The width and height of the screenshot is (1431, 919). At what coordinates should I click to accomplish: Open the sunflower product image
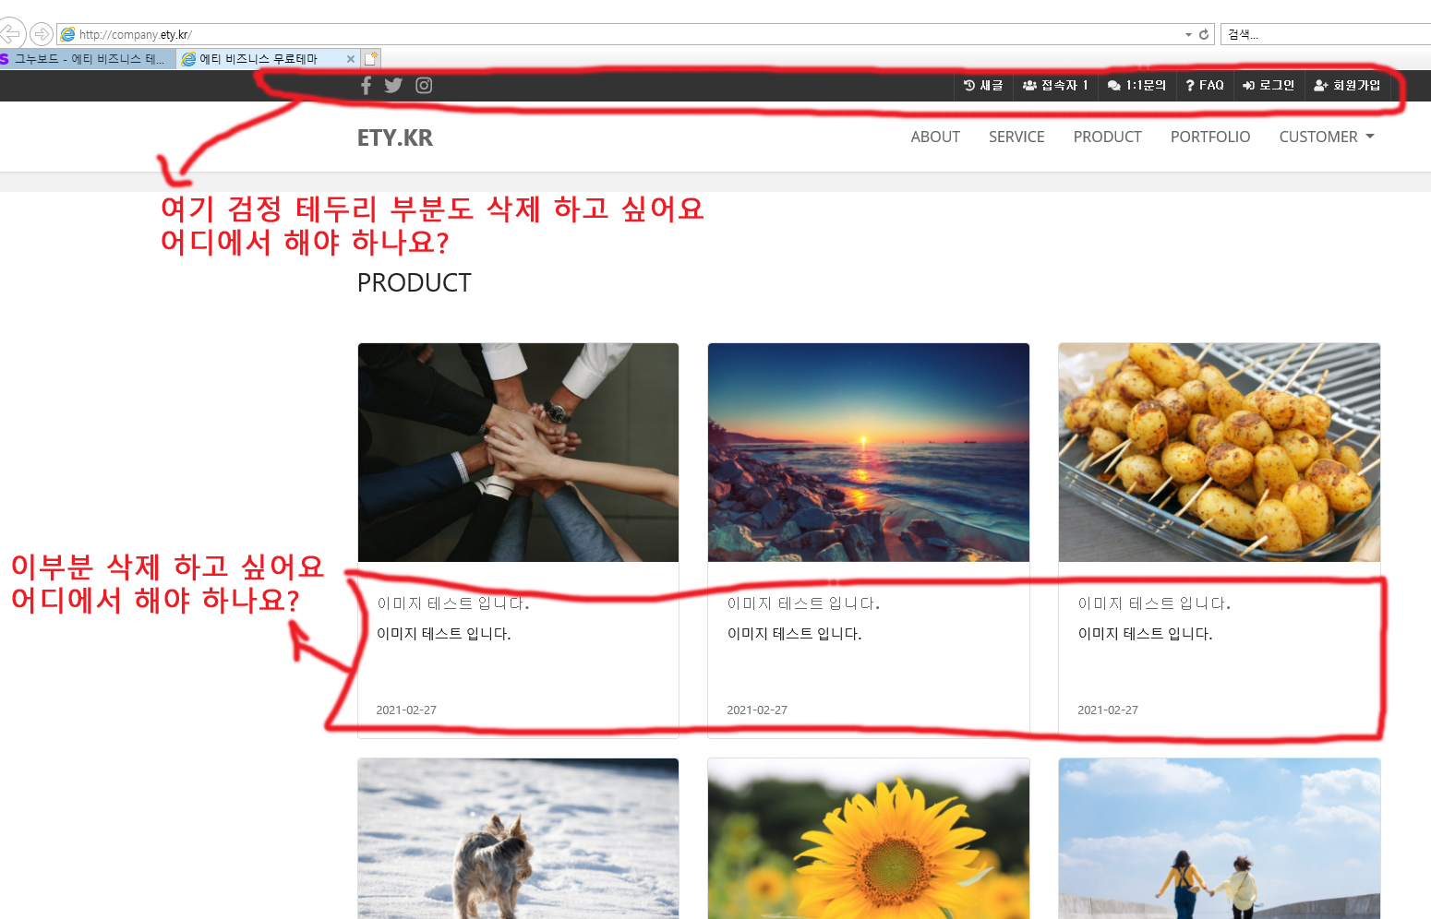tap(869, 838)
